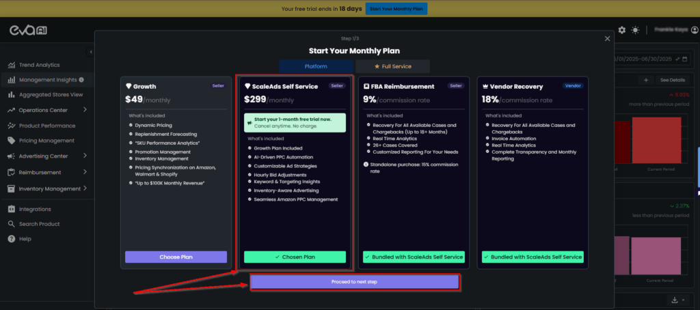Click the star icon on Full Service tab
Viewport: 700px width, 310px height.
point(377,66)
